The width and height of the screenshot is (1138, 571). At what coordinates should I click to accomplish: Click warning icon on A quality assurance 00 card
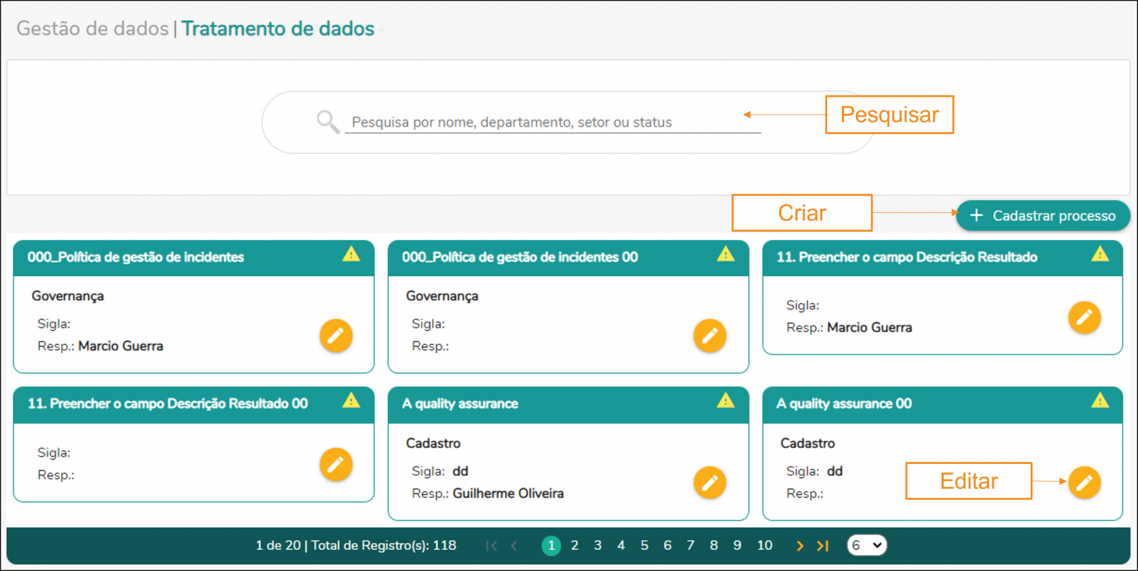(1100, 400)
